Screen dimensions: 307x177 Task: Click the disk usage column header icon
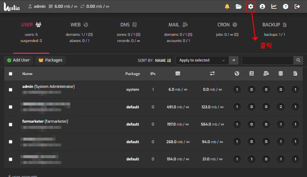(178, 74)
